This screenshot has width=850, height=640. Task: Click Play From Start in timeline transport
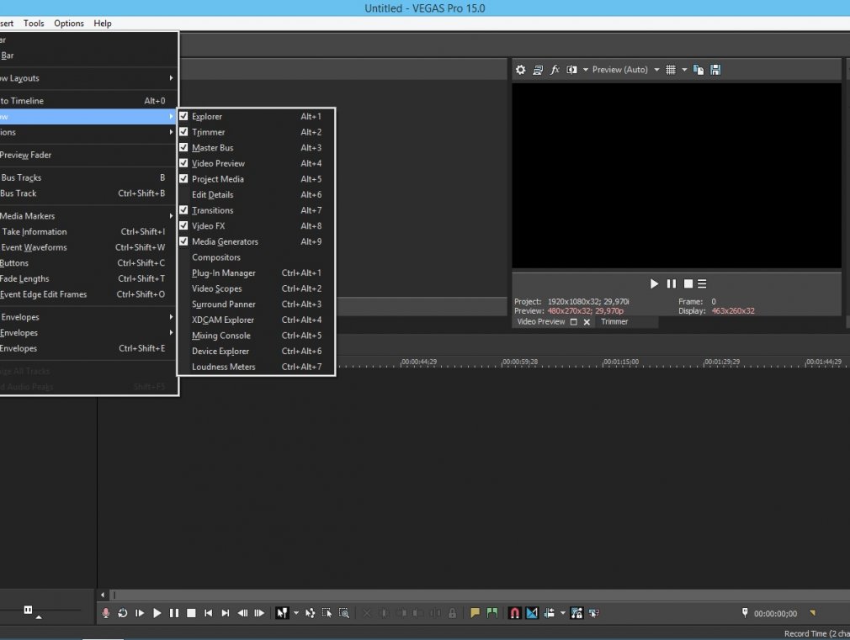(140, 613)
